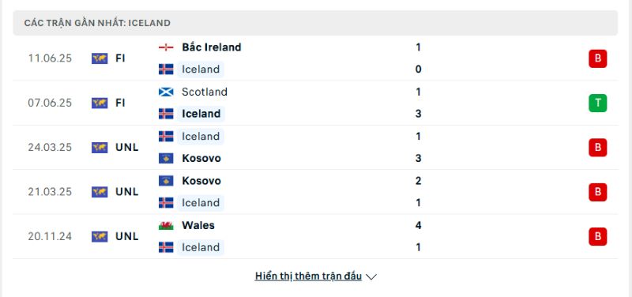Open the Bắc Ireland team name
This screenshot has width=632, height=297.
[x=211, y=47]
